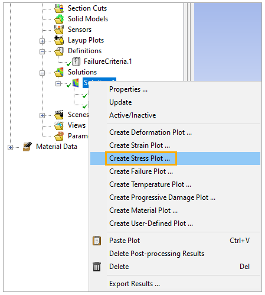
Task: Click the Material Data box icon
Action: click(x=27, y=147)
